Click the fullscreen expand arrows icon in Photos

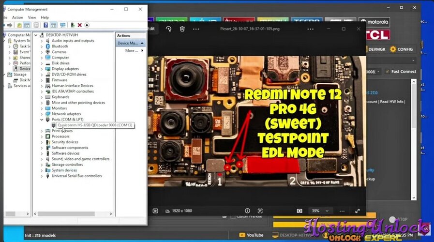coord(358,211)
